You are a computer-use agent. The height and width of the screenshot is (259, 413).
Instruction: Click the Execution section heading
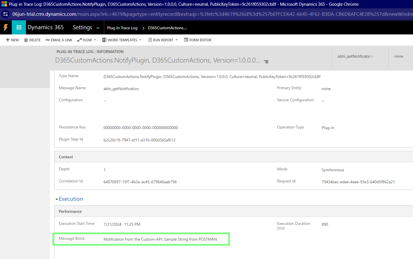(x=71, y=199)
